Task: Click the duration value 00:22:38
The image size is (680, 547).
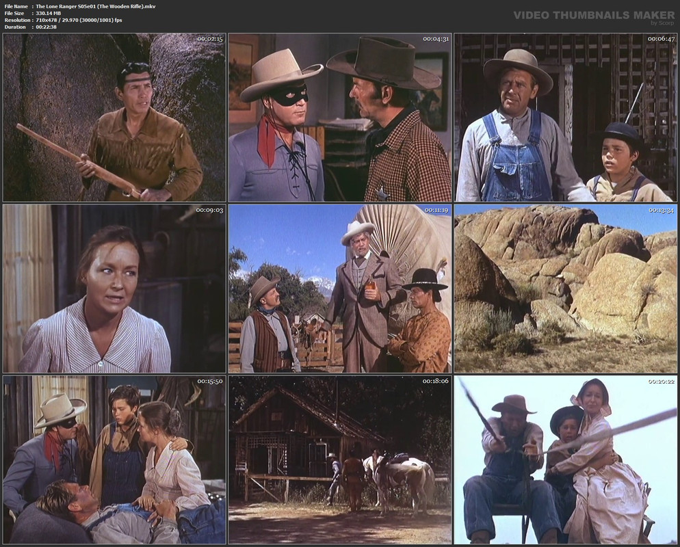Action: point(47,27)
